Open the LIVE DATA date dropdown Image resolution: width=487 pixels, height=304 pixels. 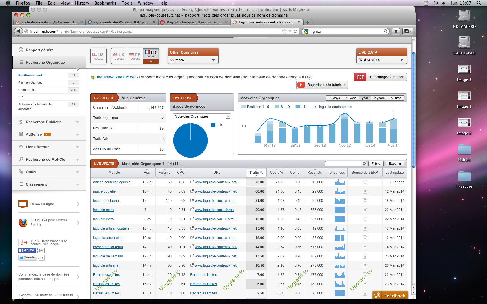(x=381, y=60)
